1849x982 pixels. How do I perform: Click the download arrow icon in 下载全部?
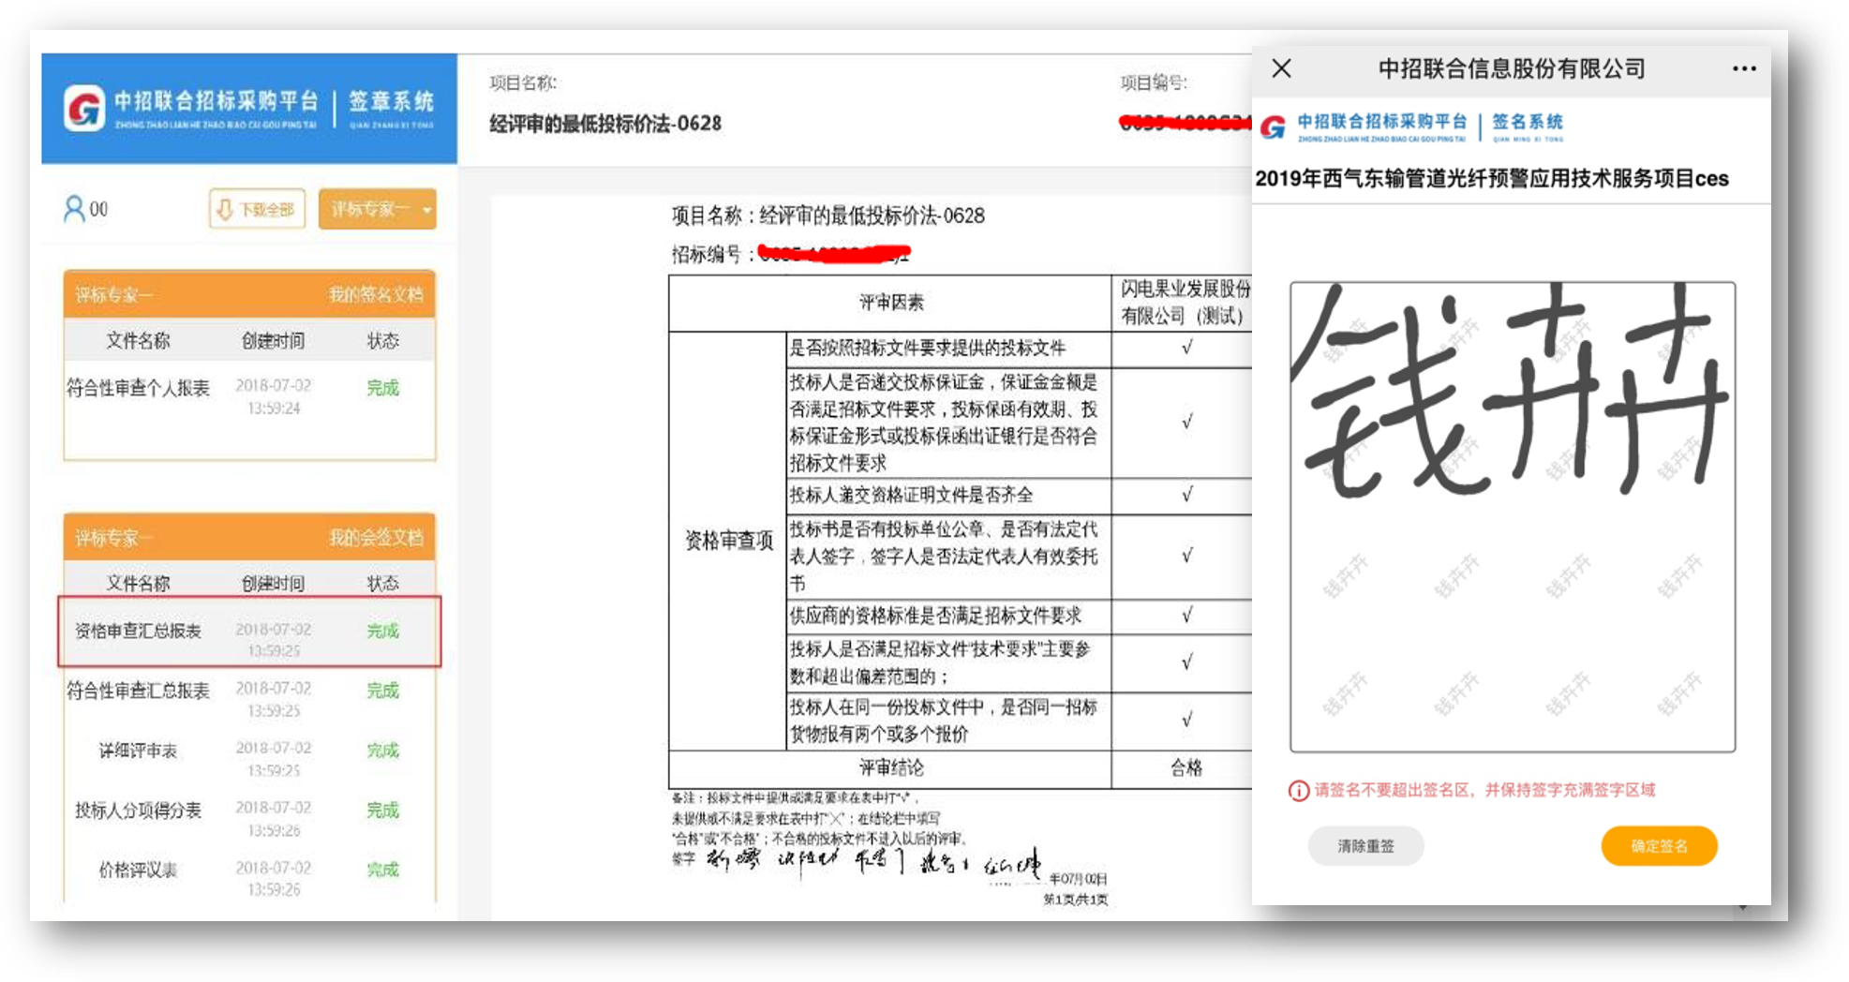[225, 209]
